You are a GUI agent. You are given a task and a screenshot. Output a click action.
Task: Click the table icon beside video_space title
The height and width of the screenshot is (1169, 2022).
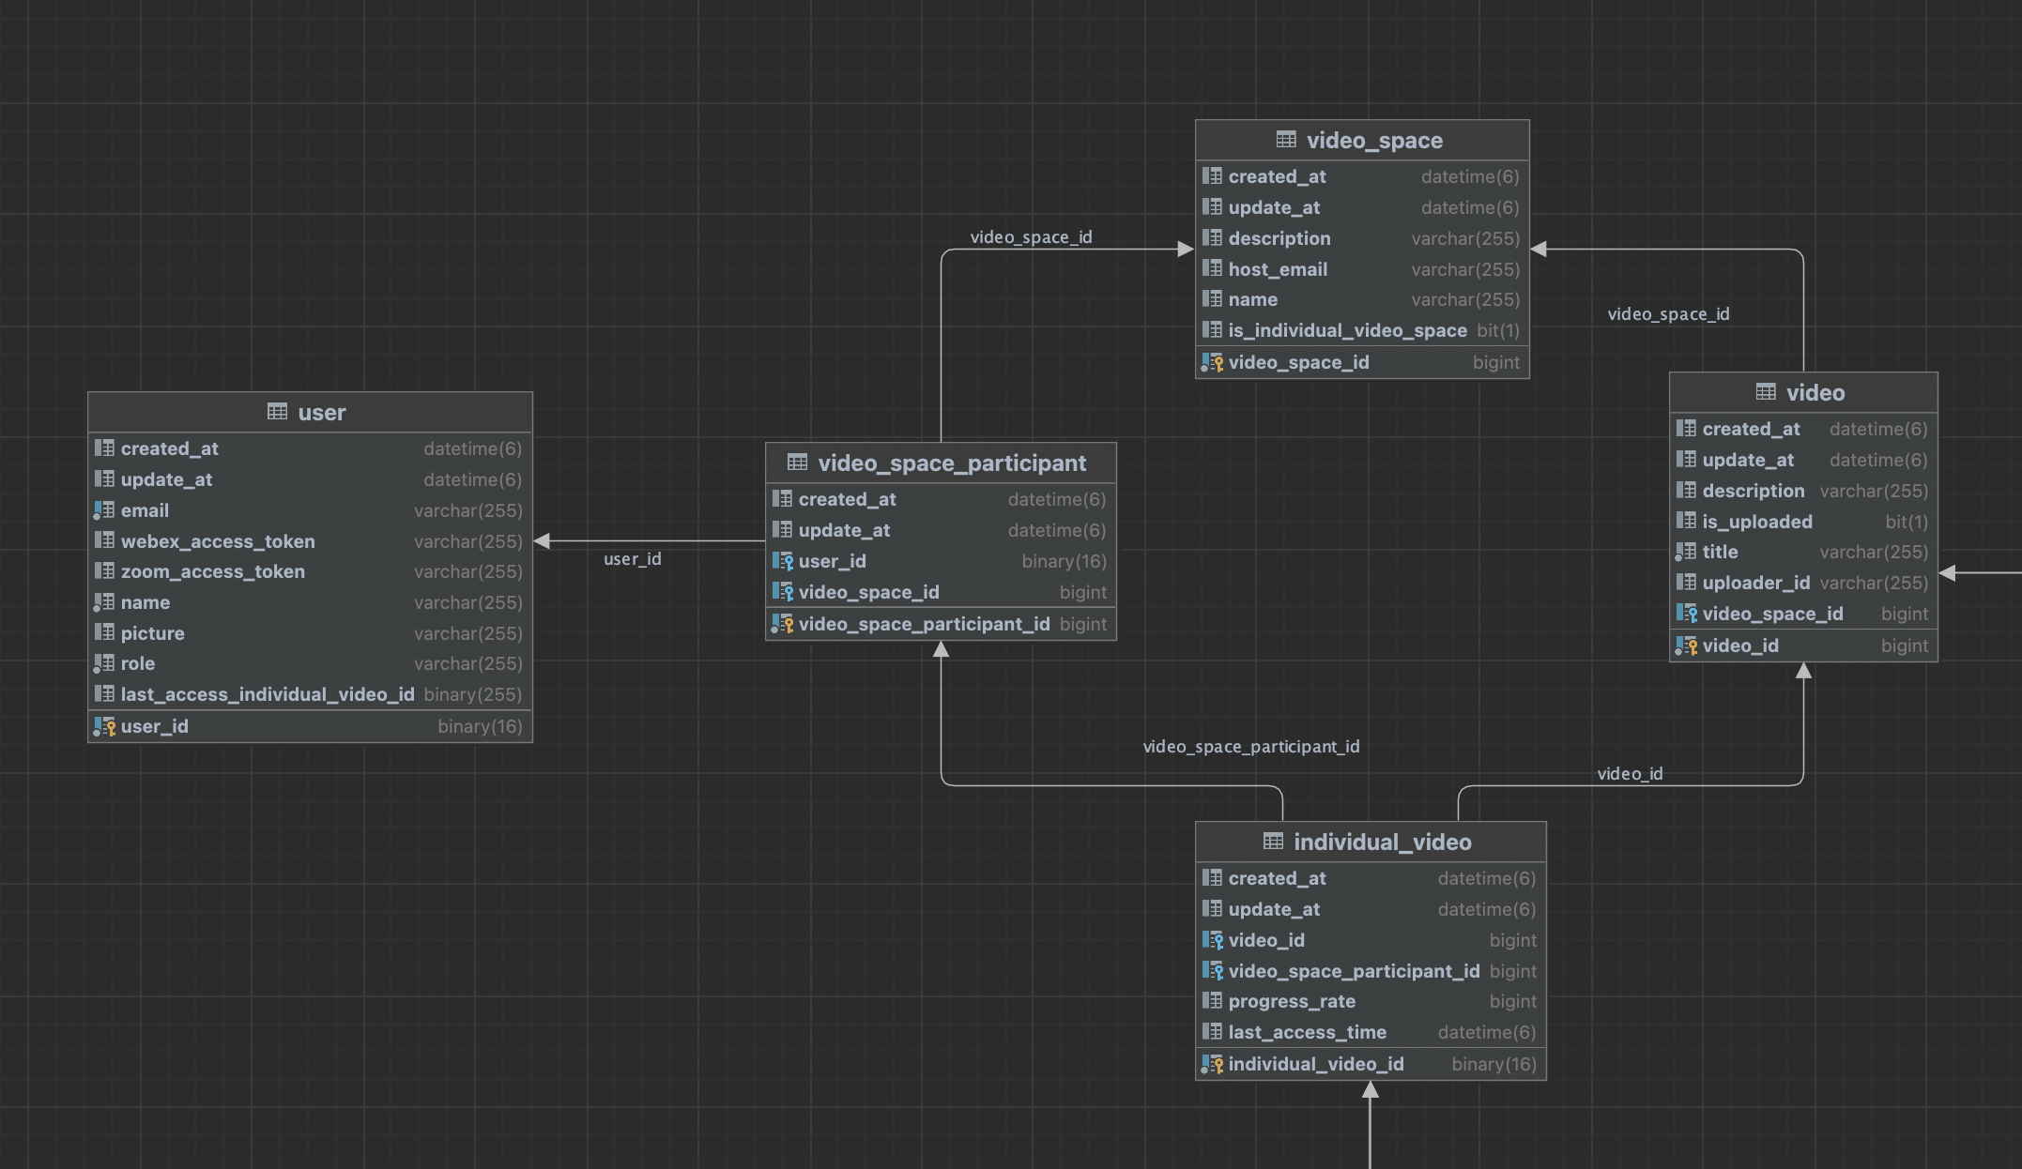click(x=1286, y=140)
